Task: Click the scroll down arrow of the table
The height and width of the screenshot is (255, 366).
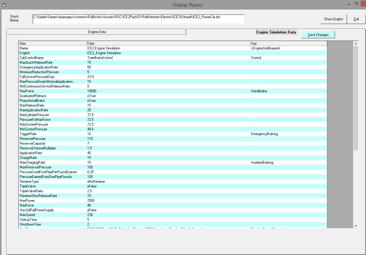Action: click(x=356, y=226)
